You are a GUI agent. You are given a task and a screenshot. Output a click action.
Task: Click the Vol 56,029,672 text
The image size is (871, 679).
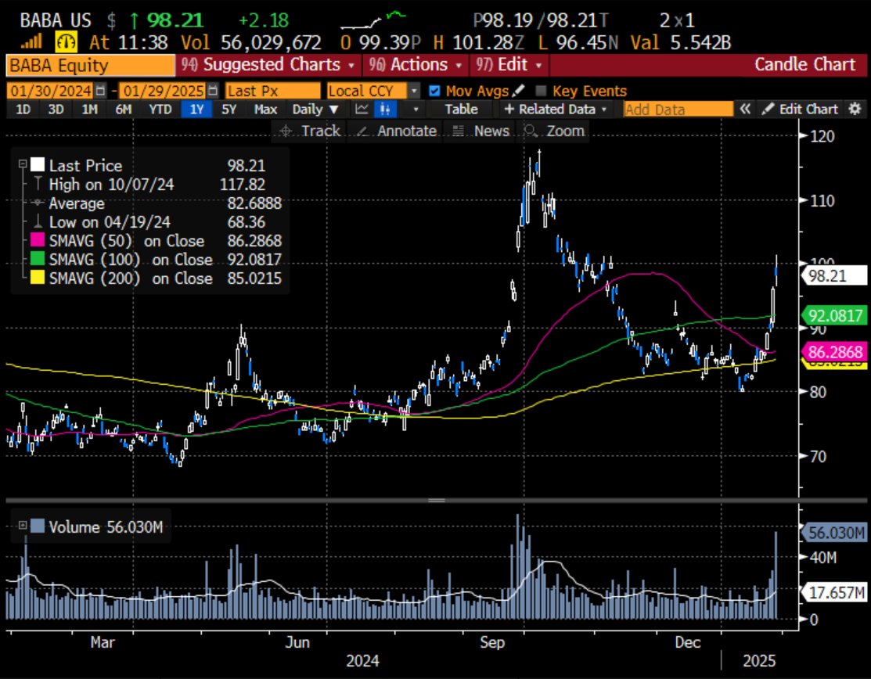click(x=251, y=42)
